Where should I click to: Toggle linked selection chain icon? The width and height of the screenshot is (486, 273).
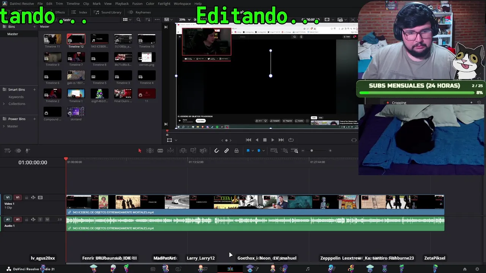click(226, 151)
